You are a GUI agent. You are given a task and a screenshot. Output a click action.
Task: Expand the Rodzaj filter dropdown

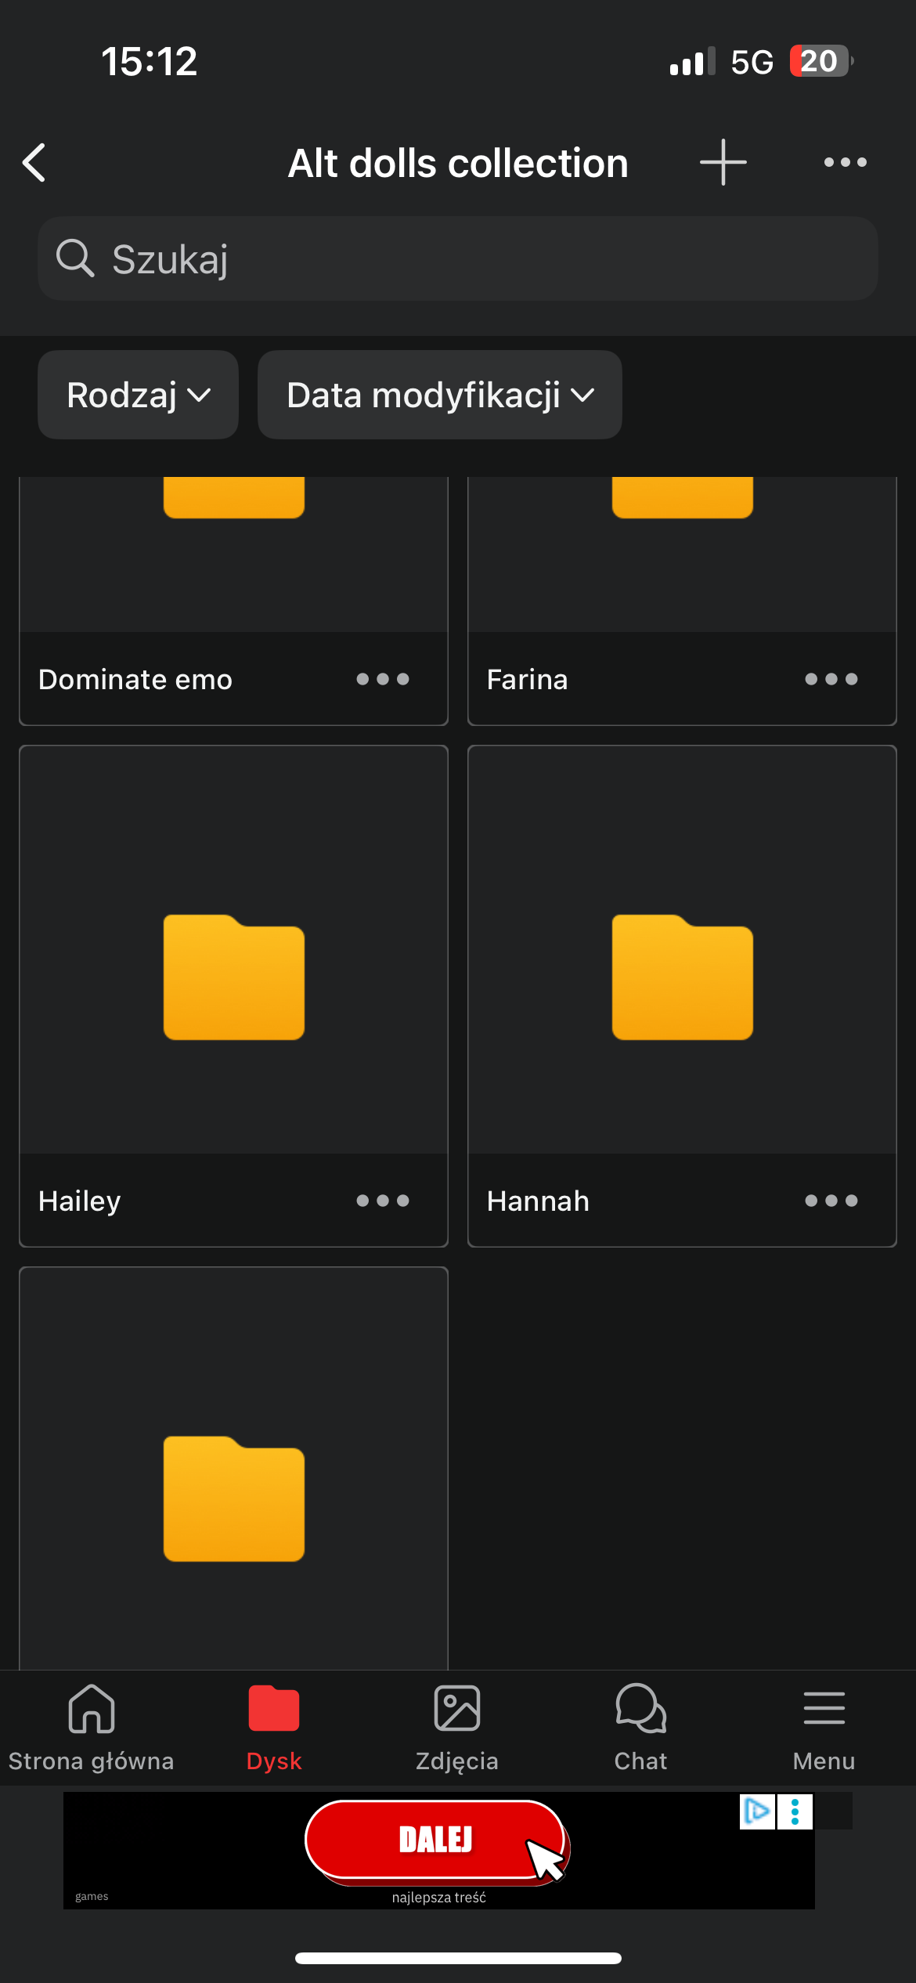pyautogui.click(x=138, y=395)
